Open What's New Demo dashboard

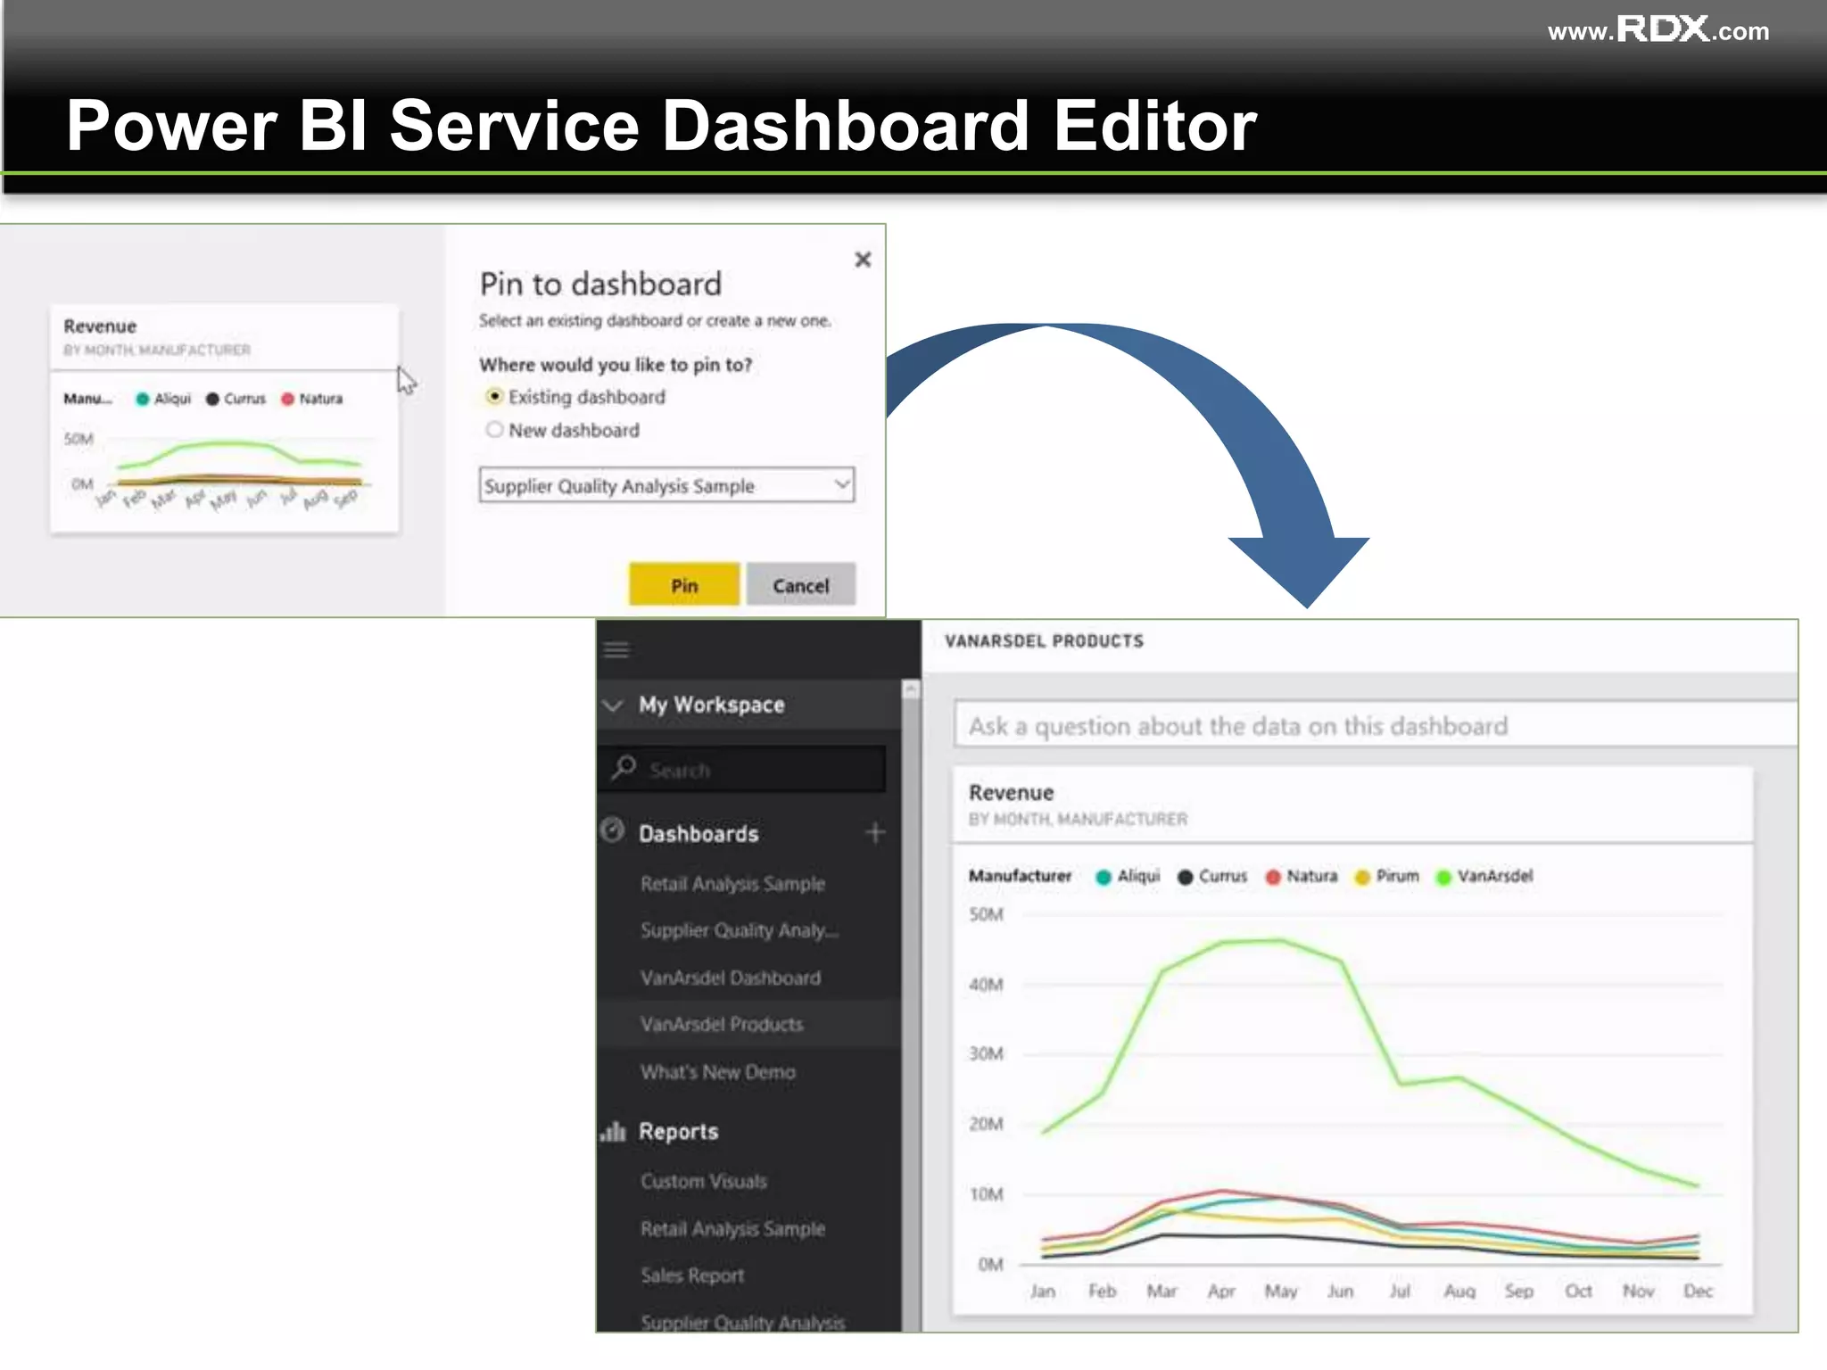pos(718,1072)
